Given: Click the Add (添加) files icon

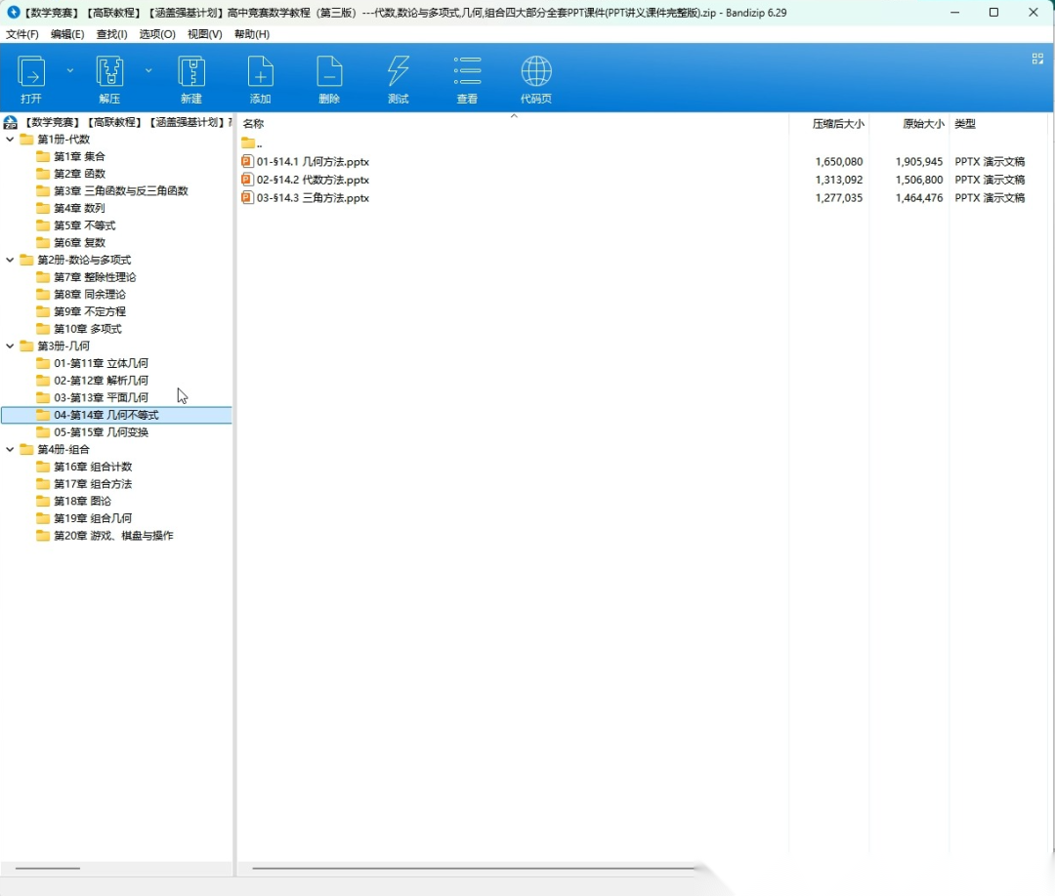Looking at the screenshot, I should coord(260,72).
